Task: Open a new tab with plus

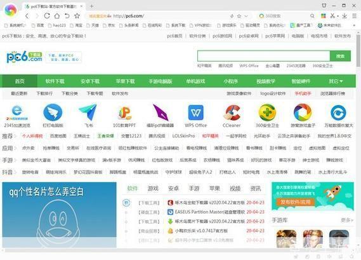Action: coord(91,6)
